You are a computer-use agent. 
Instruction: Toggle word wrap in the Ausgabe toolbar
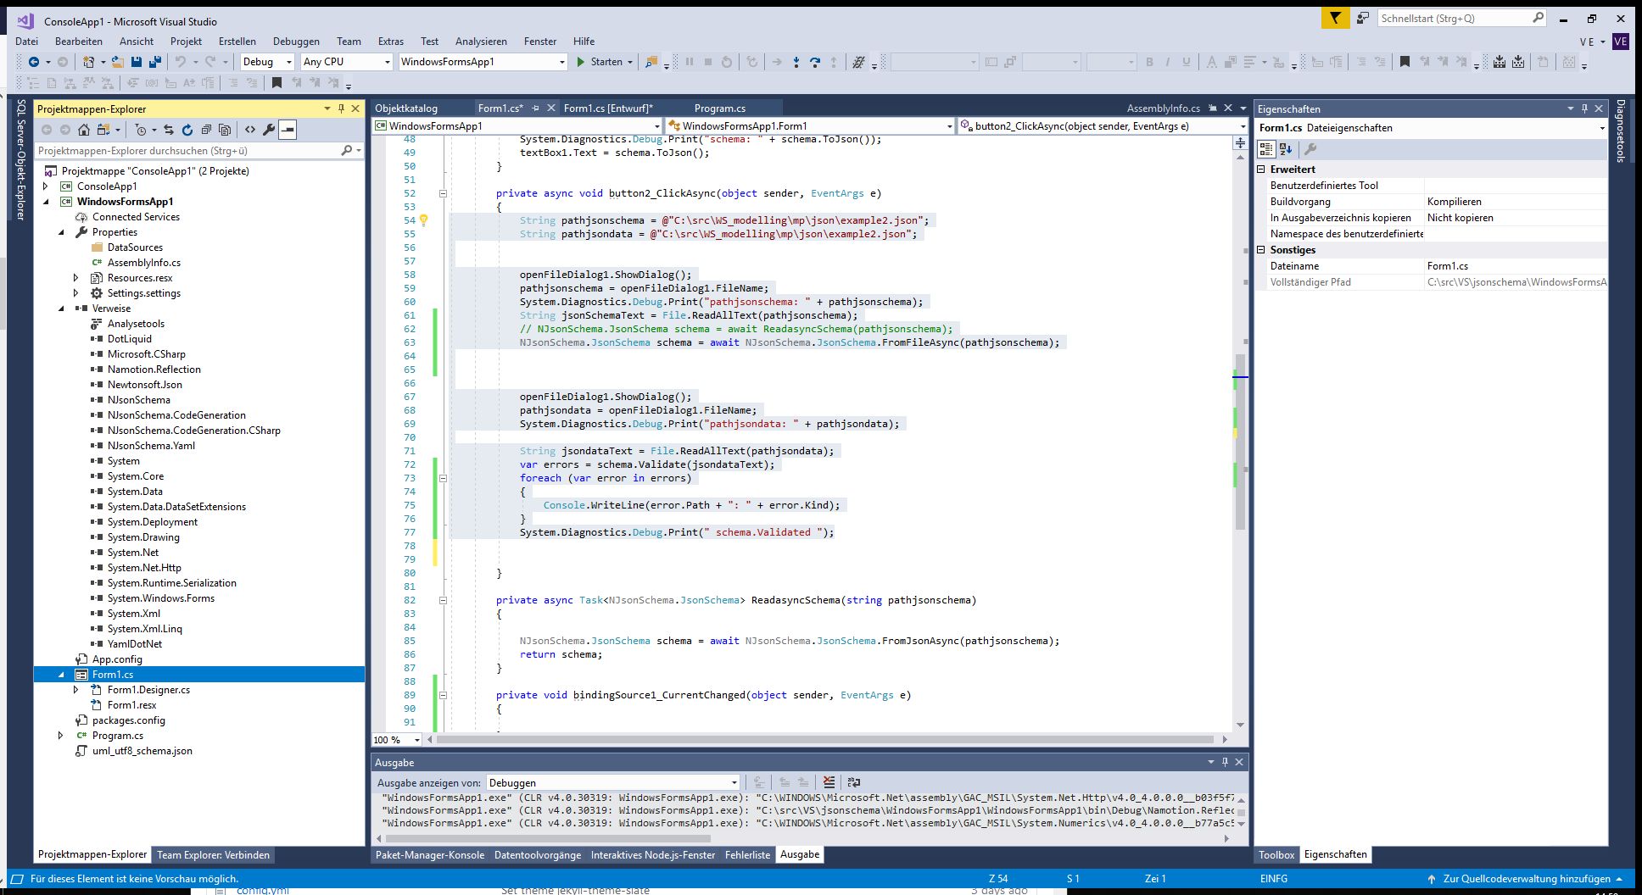coord(854,781)
